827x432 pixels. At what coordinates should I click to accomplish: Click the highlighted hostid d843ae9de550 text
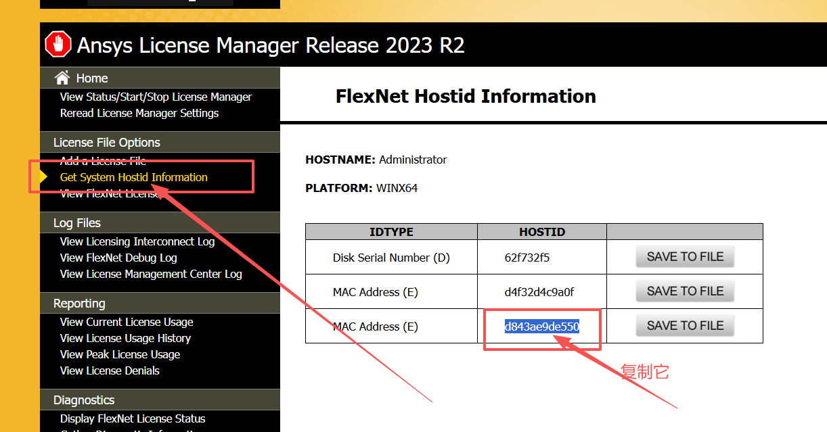pyautogui.click(x=541, y=327)
